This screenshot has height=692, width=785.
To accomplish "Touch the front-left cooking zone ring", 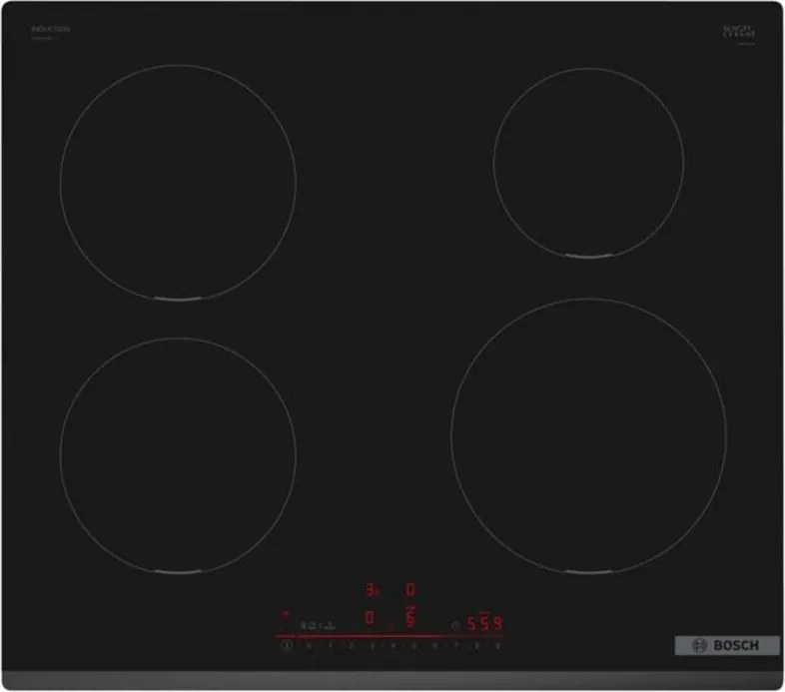I will pos(178,454).
